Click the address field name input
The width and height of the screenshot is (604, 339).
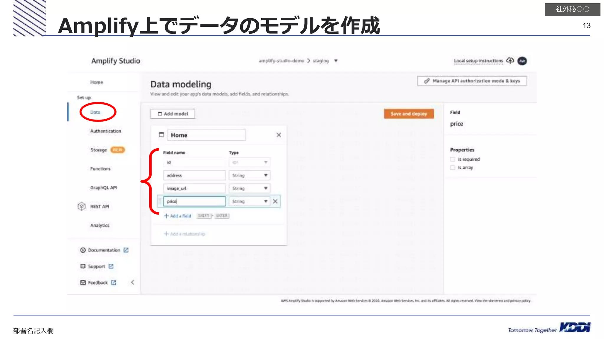[194, 175]
